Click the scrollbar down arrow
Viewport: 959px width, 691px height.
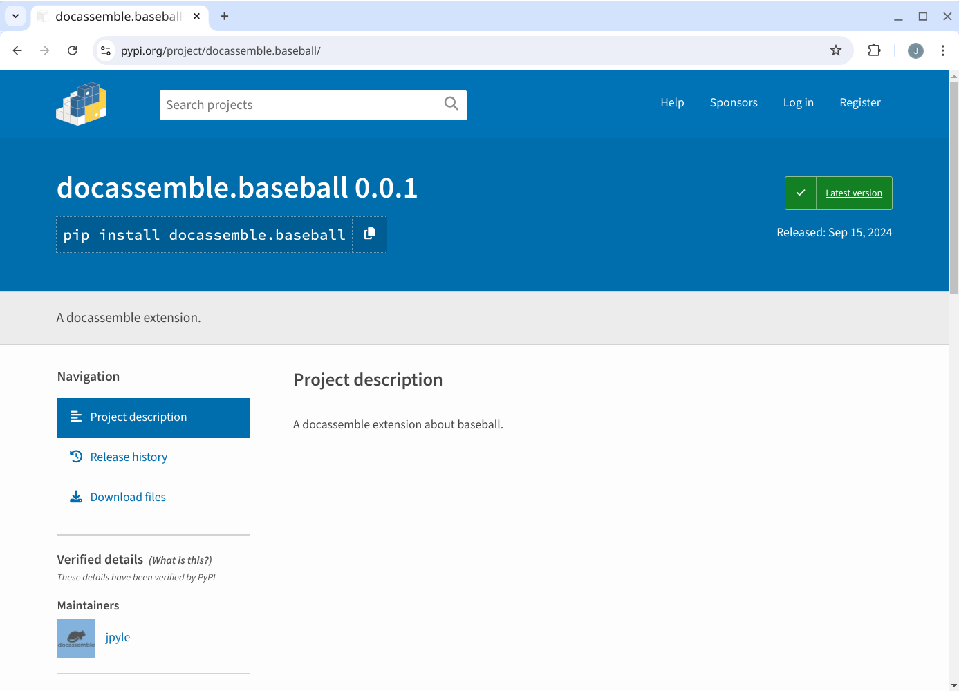click(x=953, y=685)
